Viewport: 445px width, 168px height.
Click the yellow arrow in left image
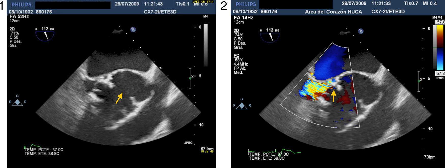(119, 98)
